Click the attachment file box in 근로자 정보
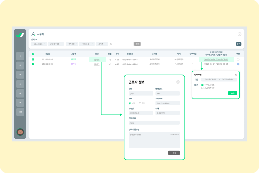The width and height of the screenshot is (259, 173). pyautogui.click(x=154, y=140)
